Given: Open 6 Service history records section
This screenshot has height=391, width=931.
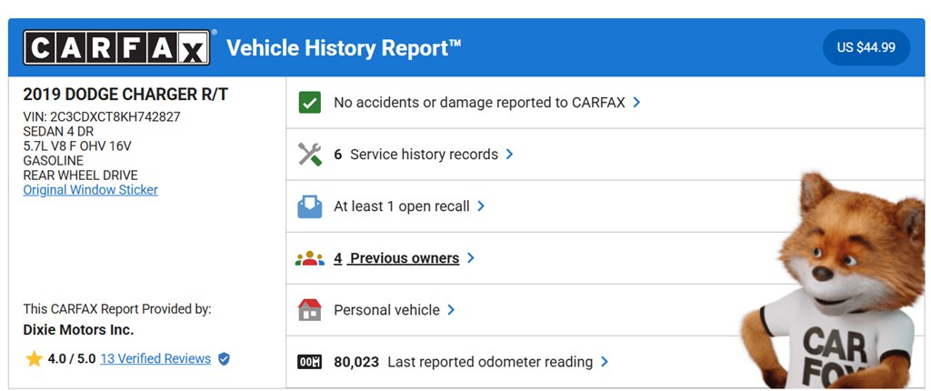Looking at the screenshot, I should click(415, 155).
